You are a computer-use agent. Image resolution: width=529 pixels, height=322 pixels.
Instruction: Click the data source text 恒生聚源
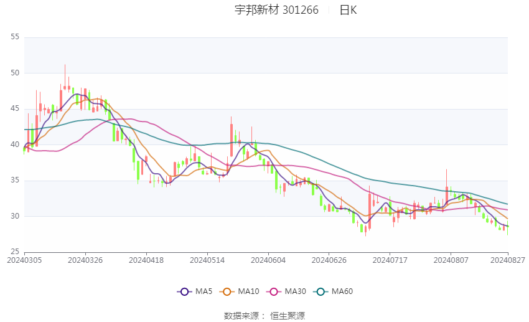point(288,316)
